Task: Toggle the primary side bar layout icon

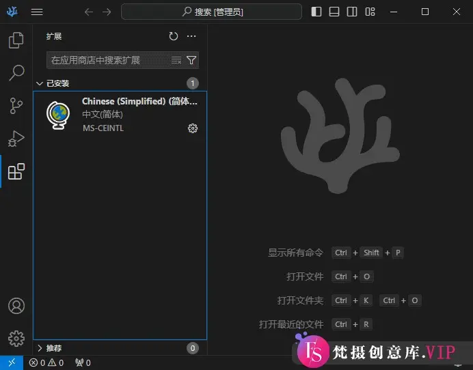Action: (316, 12)
